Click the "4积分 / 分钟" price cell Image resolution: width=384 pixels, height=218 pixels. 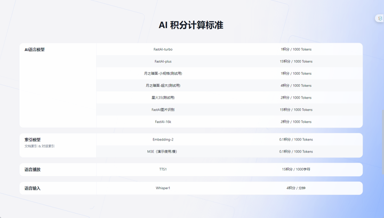point(296,188)
